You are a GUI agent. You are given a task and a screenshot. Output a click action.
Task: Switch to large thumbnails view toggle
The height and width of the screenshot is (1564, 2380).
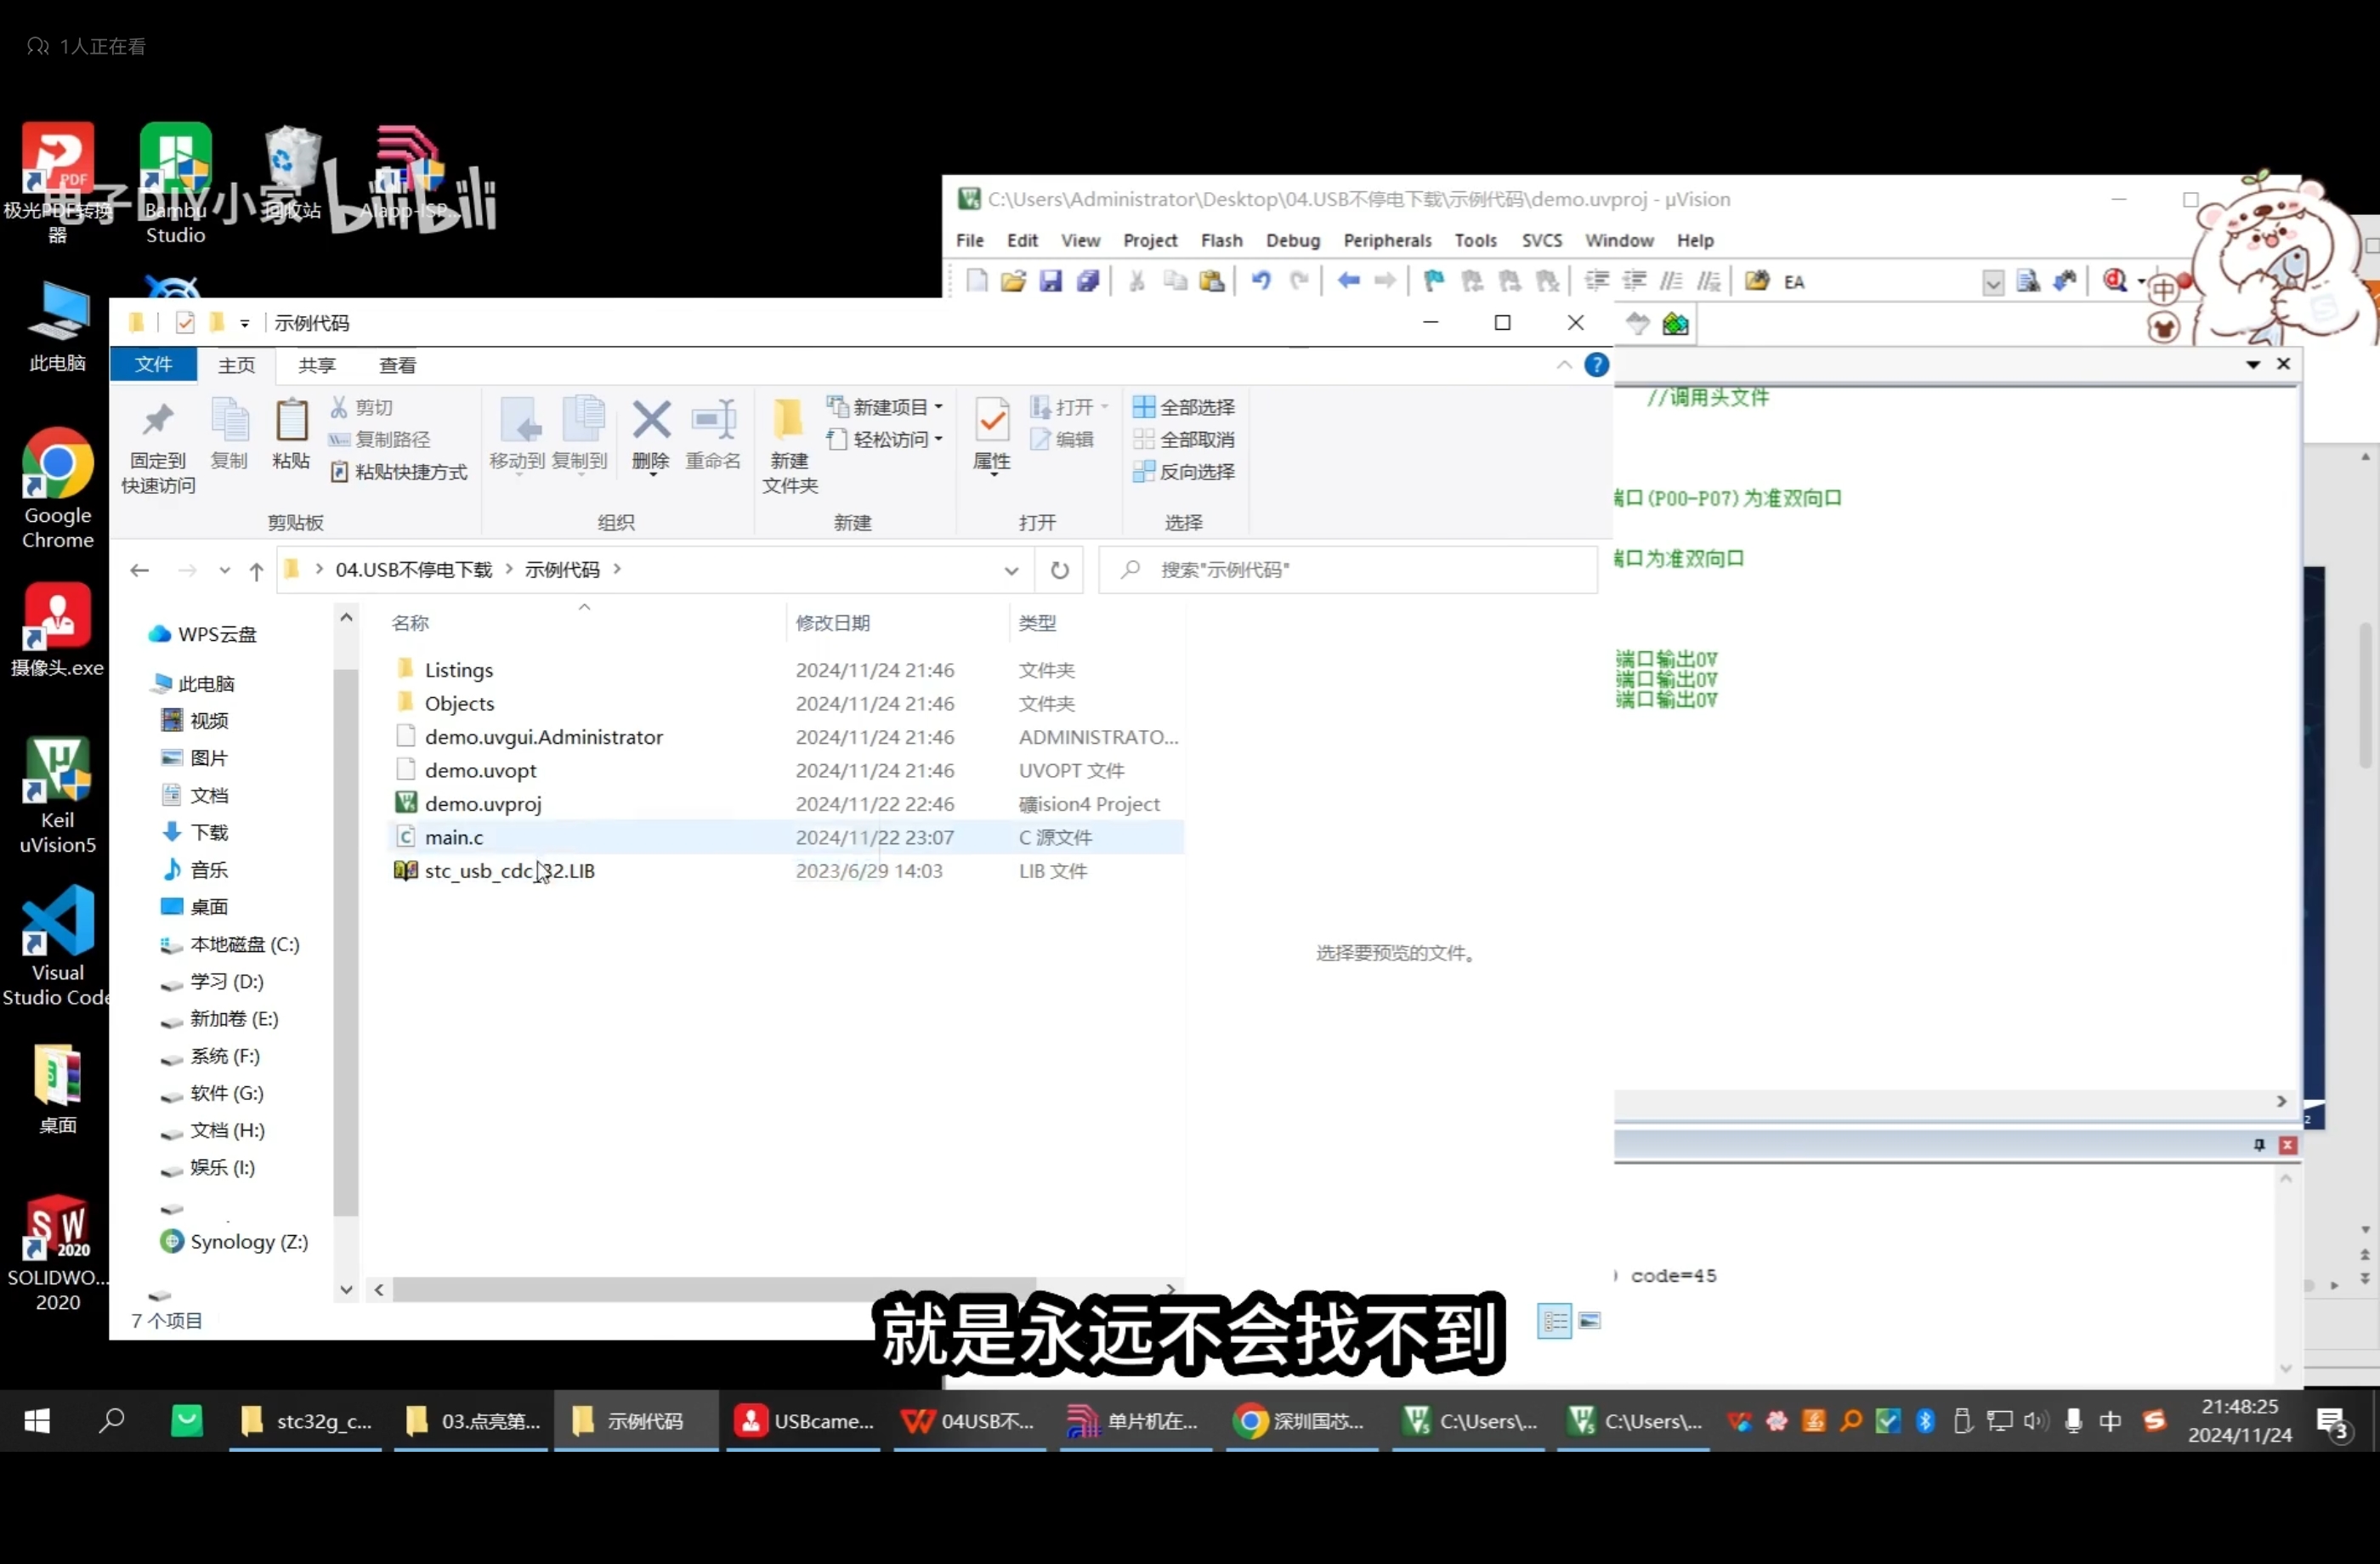(x=1589, y=1321)
